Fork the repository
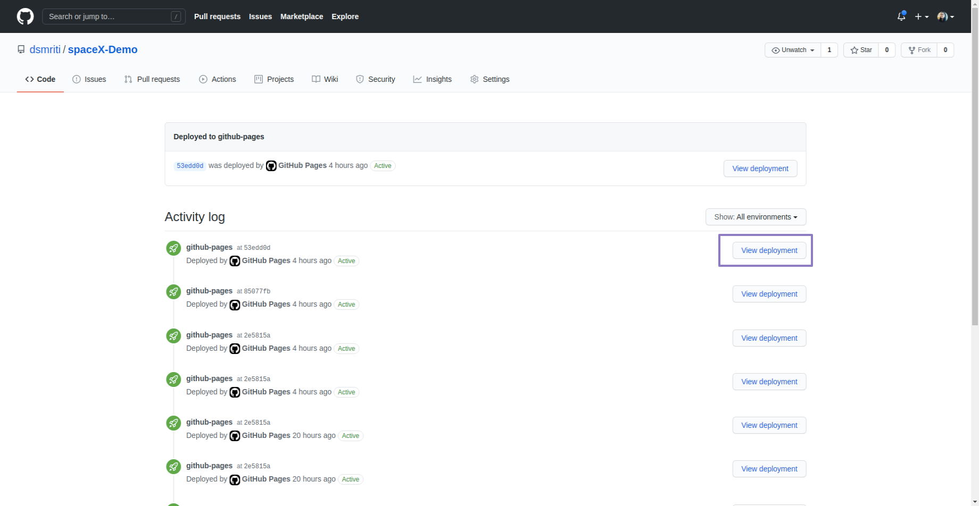This screenshot has width=979, height=506. click(x=919, y=50)
